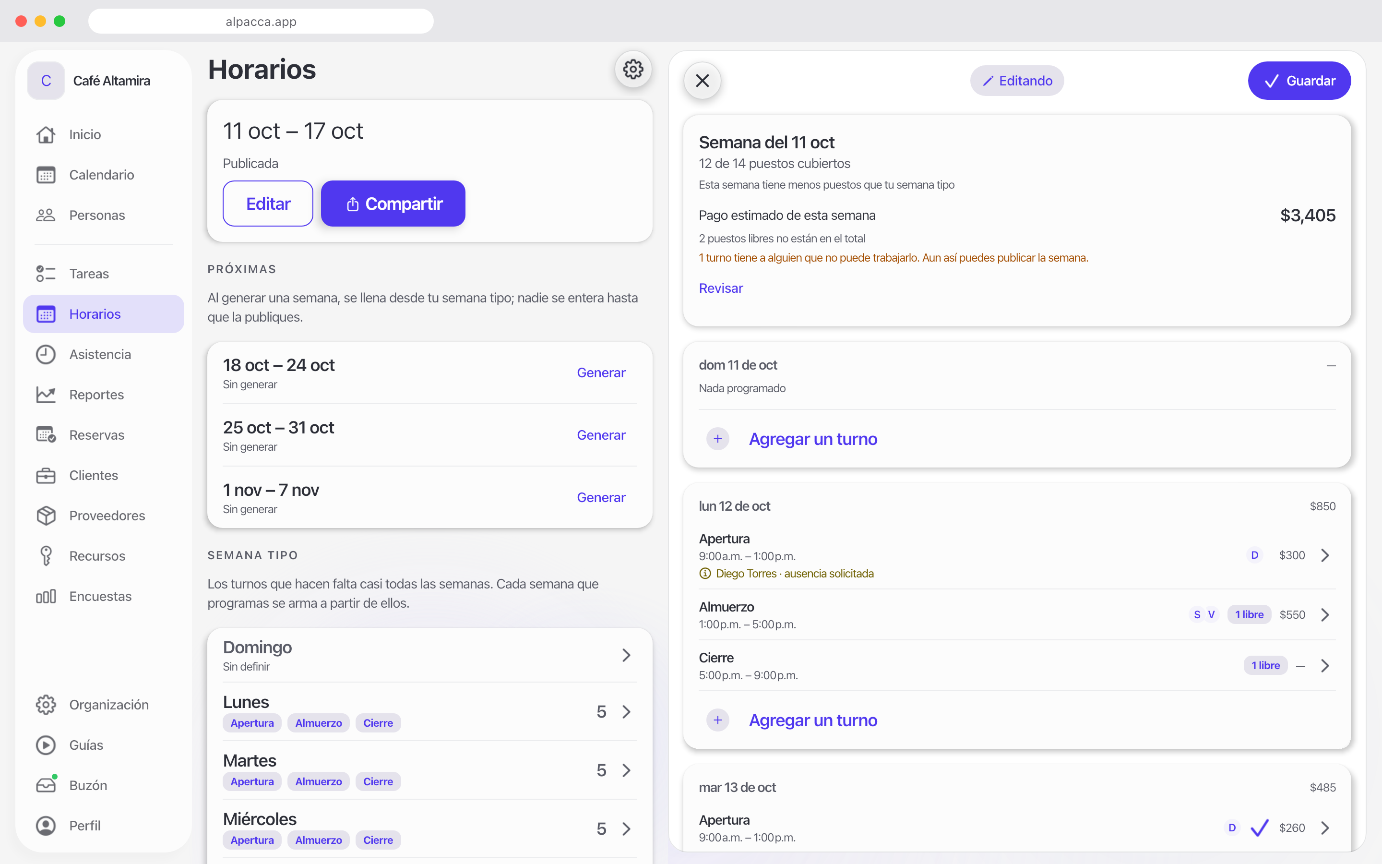Click the Organización gear icon

coord(46,705)
